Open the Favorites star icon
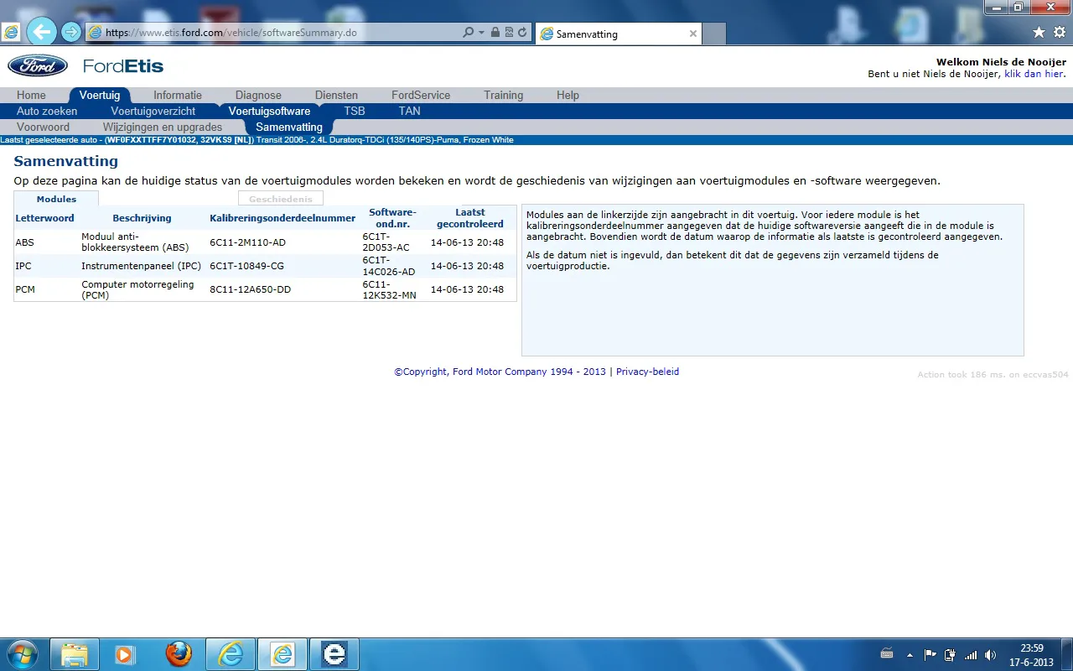1073x671 pixels. pos(1039,33)
